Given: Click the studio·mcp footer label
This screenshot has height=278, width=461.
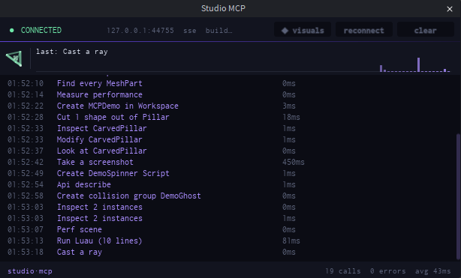Looking at the screenshot, I should point(30,271).
